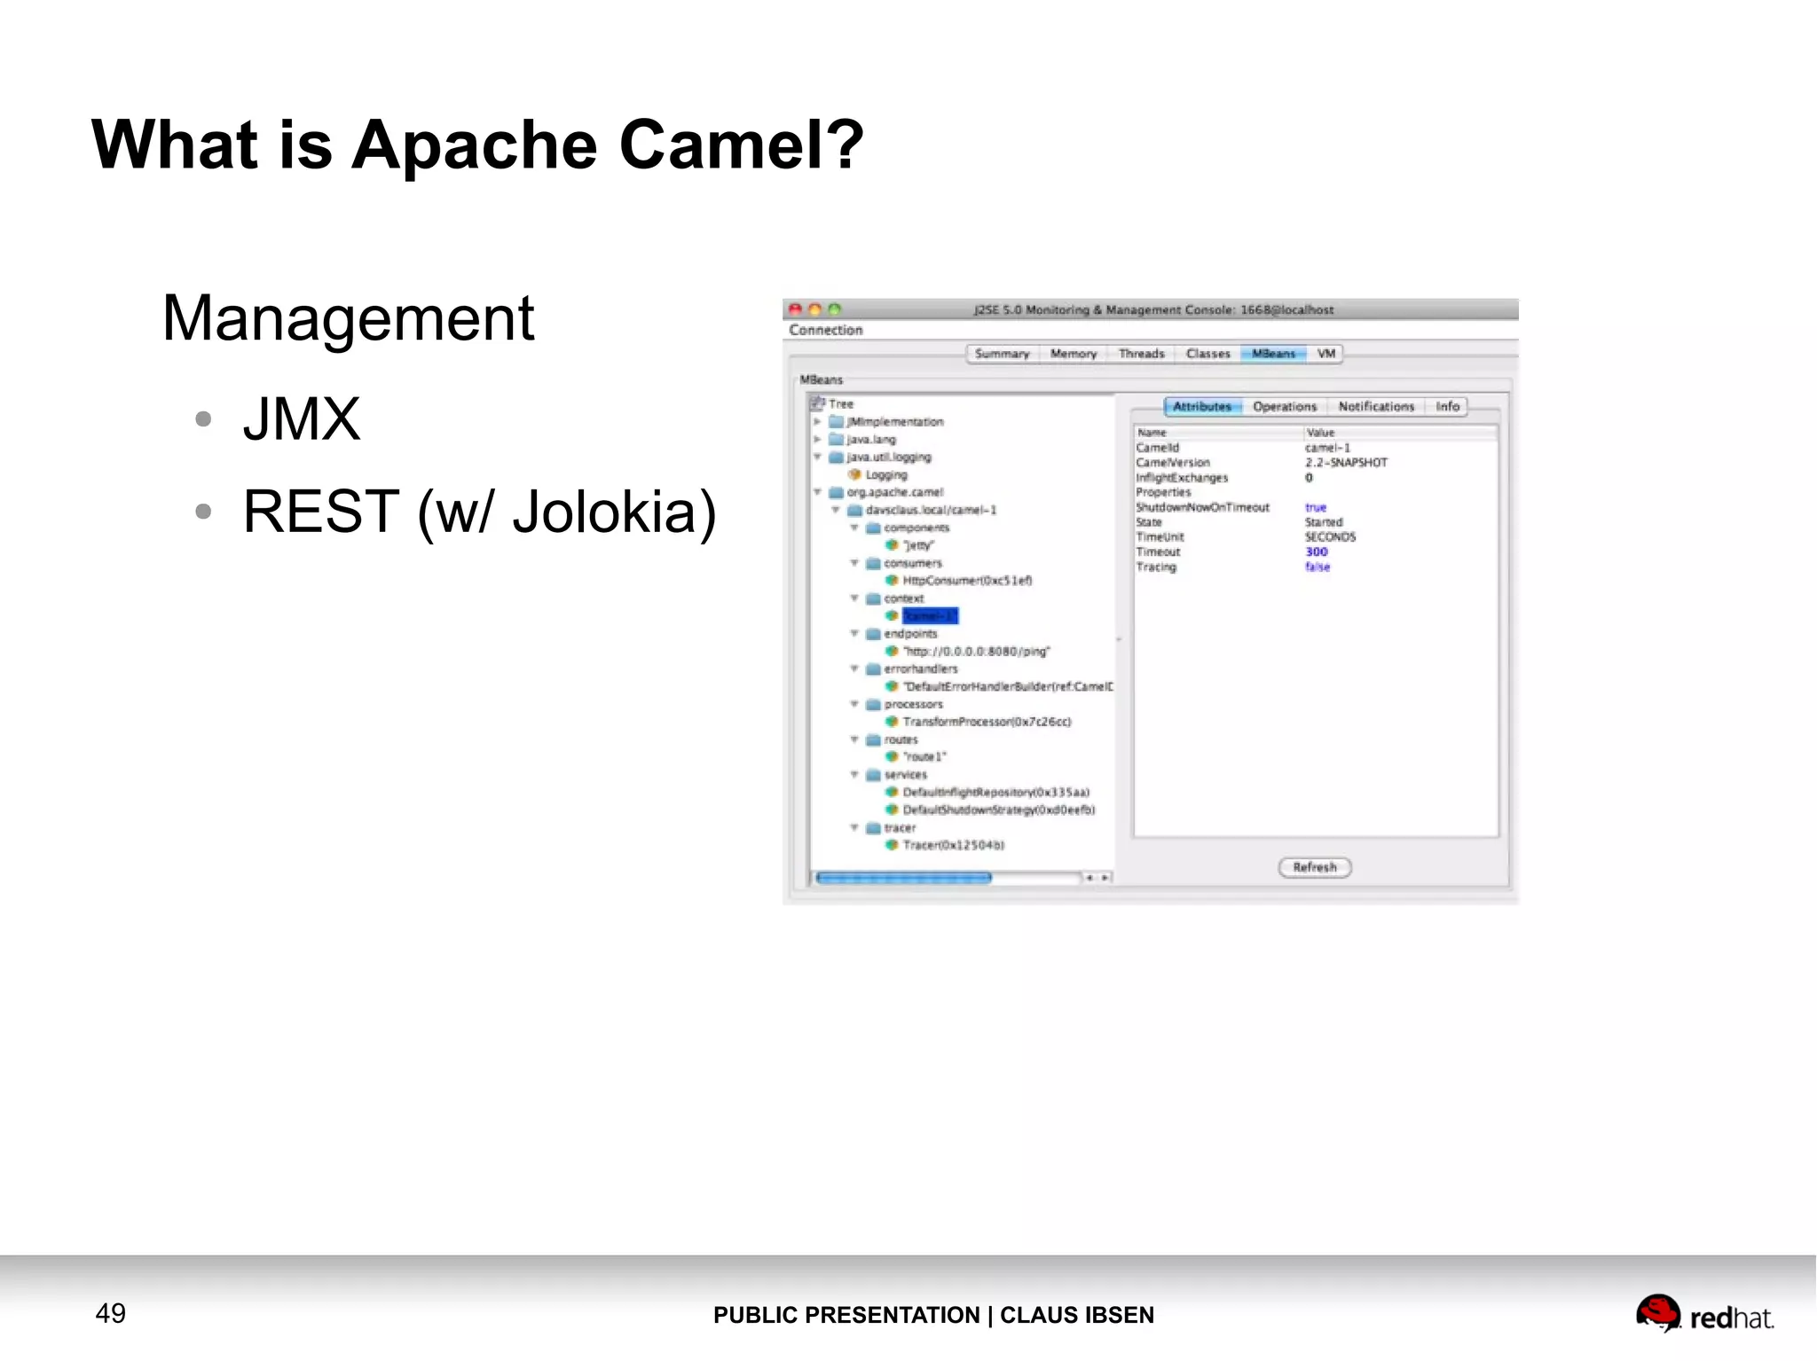1817x1361 pixels.
Task: Click the HttpConsumer MBean bean icon
Action: point(892,580)
